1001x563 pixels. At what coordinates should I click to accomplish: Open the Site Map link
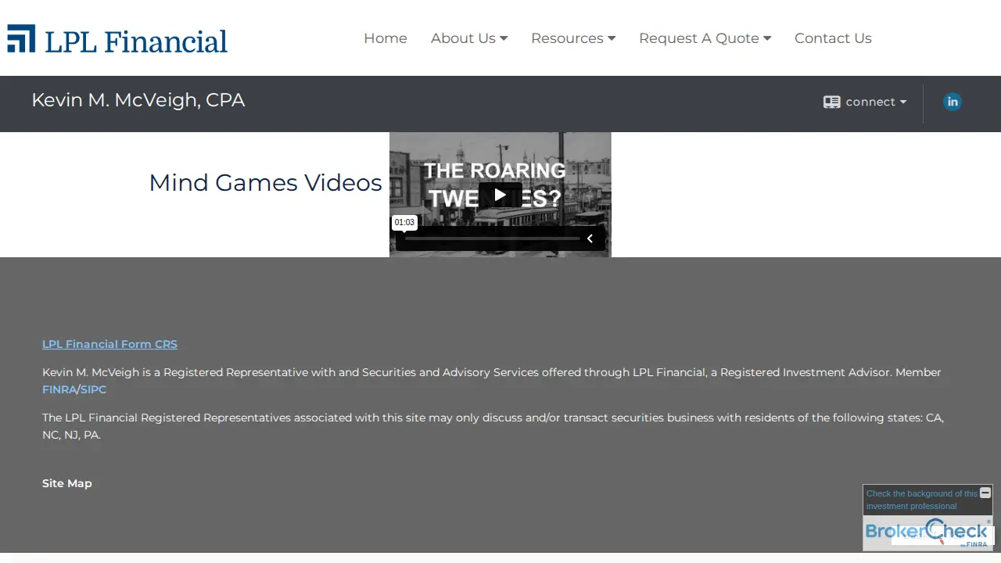pyautogui.click(x=67, y=483)
